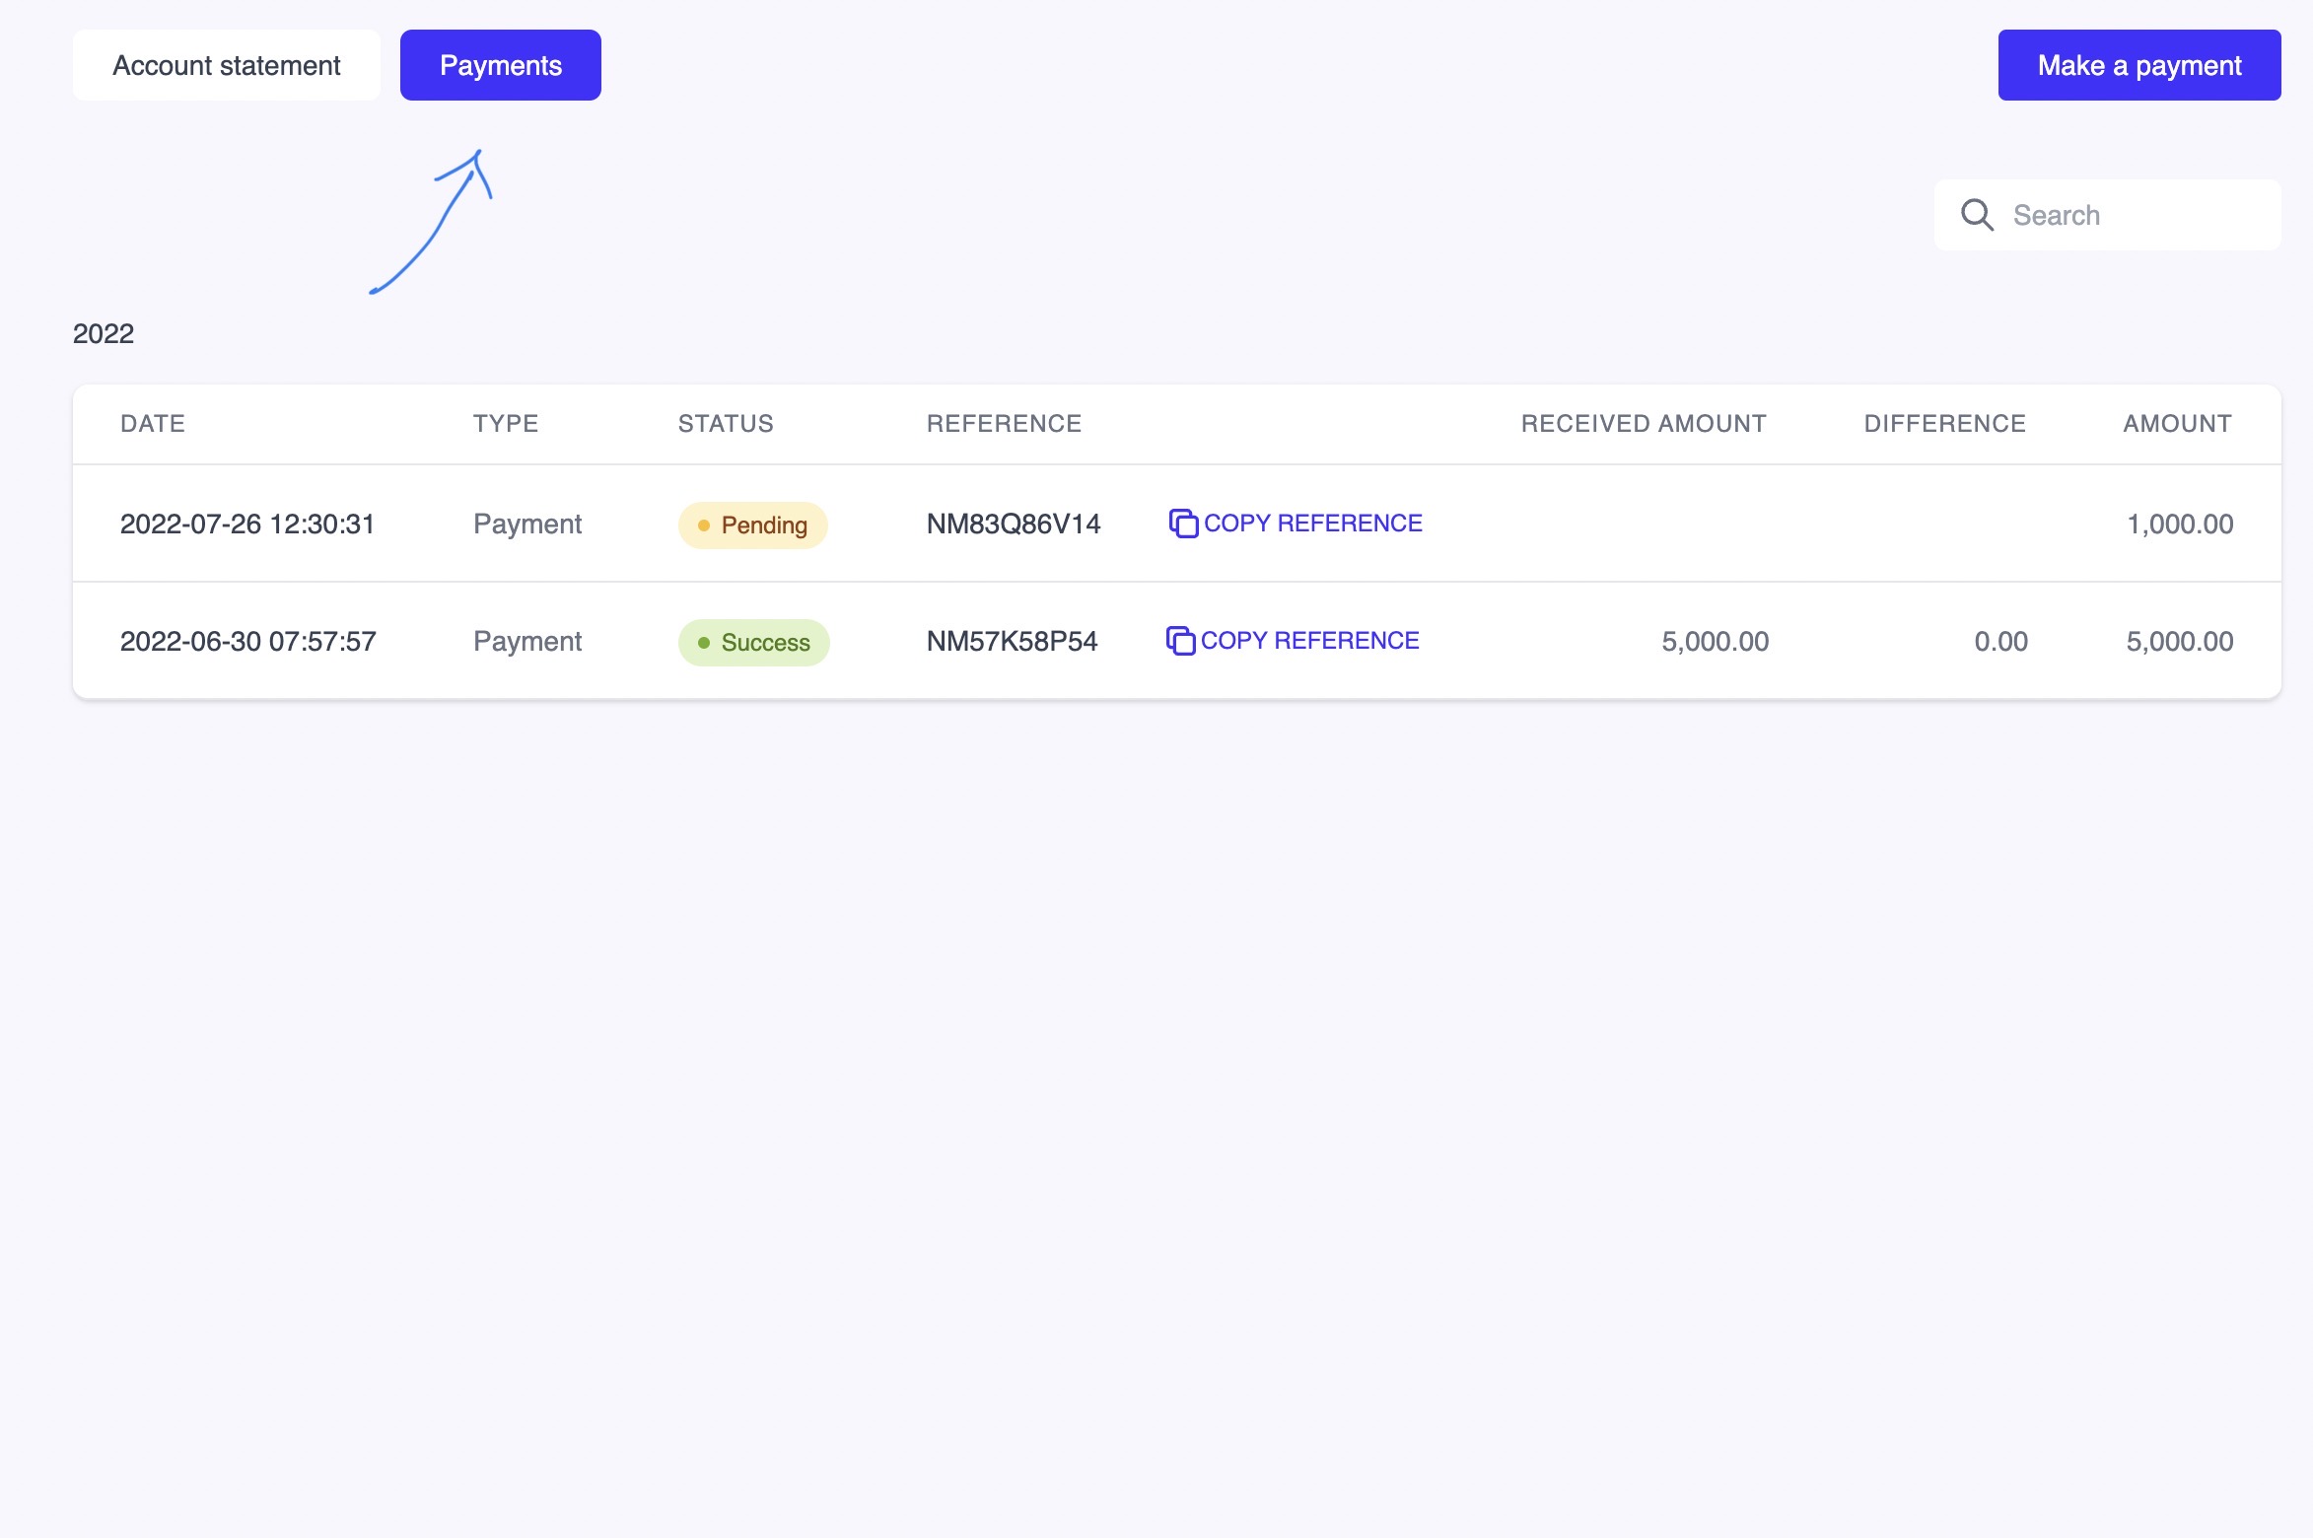This screenshot has width=2313, height=1538.
Task: Click copy icon for reference NM57K58P54
Action: click(x=1179, y=641)
